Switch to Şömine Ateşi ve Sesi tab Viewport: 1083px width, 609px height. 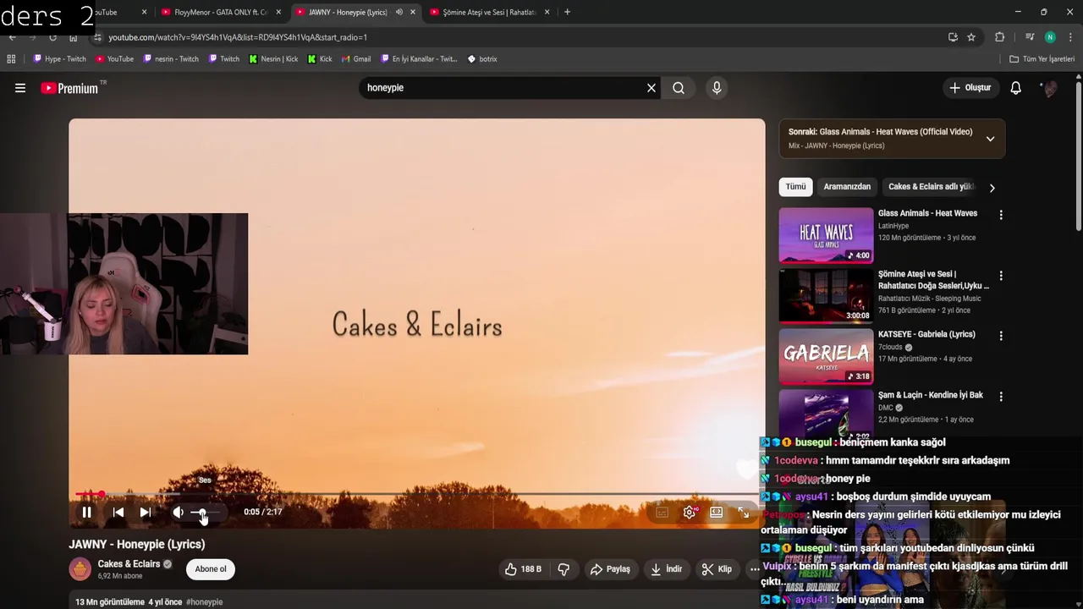(489, 13)
